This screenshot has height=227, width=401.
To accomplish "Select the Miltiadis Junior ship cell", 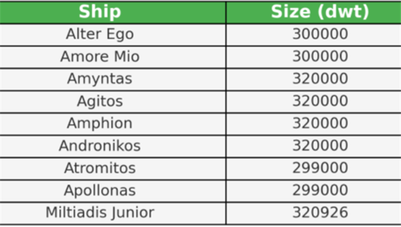I will [113, 213].
